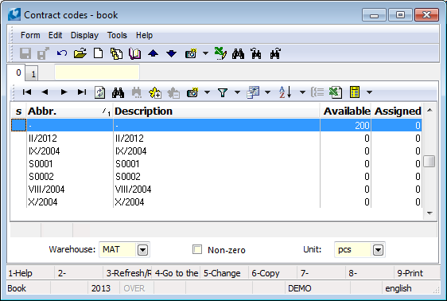Screen dimensions: 447x301
Task: Toggle the Non-zero checkbox
Action: tap(197, 249)
